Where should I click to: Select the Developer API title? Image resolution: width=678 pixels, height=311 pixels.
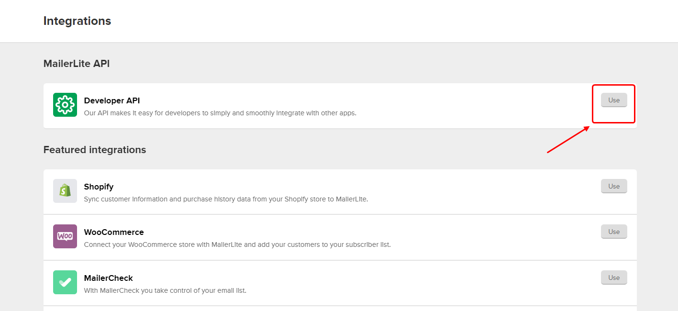[x=112, y=100]
